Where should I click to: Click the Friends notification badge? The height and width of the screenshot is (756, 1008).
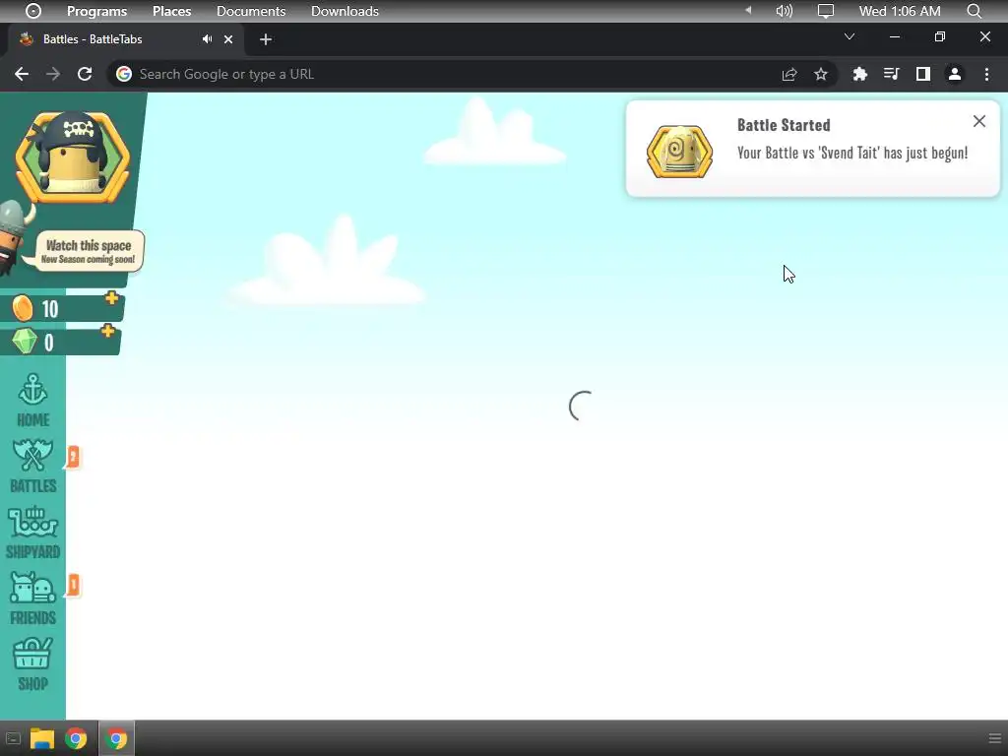(x=73, y=585)
